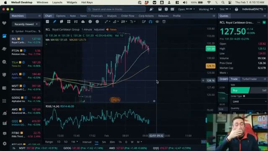Click the rocket icon beside the search box
Viewport: 268px width, 151px height.
tap(152, 9)
